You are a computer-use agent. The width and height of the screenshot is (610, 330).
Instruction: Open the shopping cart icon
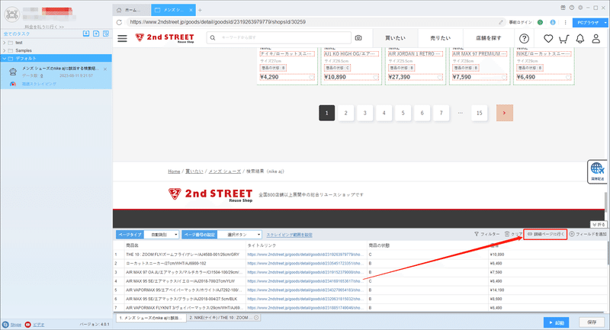pyautogui.click(x=563, y=38)
